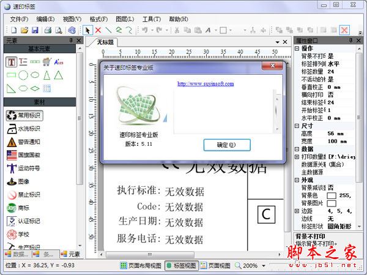The image size is (367, 275).
Task: Select the circle shape element
Action: tap(23, 75)
